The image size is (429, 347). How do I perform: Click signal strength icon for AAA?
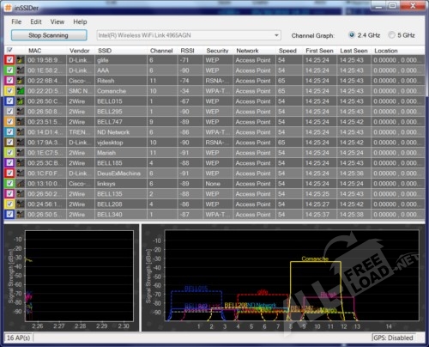pyautogui.click(x=21, y=70)
